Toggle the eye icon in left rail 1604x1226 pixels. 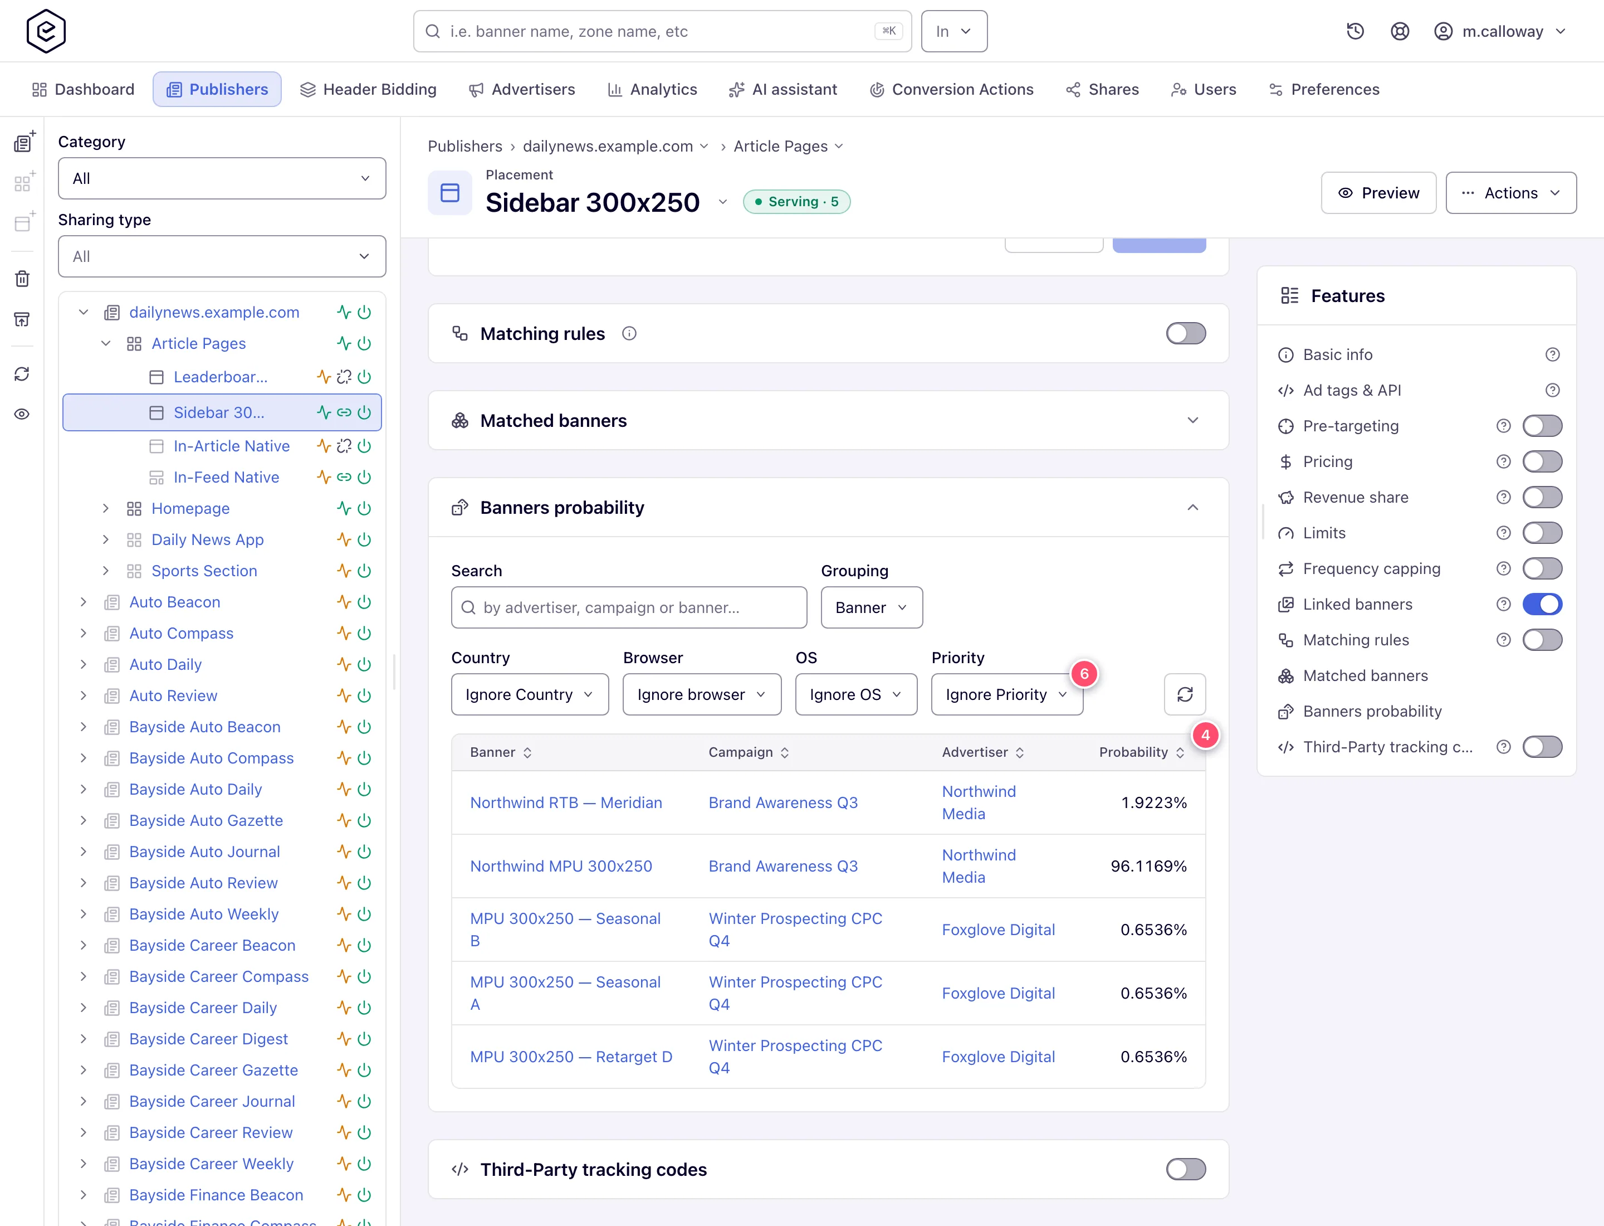[23, 413]
